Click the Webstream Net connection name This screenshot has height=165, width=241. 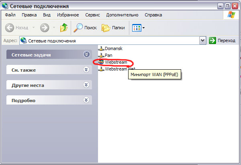tap(120, 69)
